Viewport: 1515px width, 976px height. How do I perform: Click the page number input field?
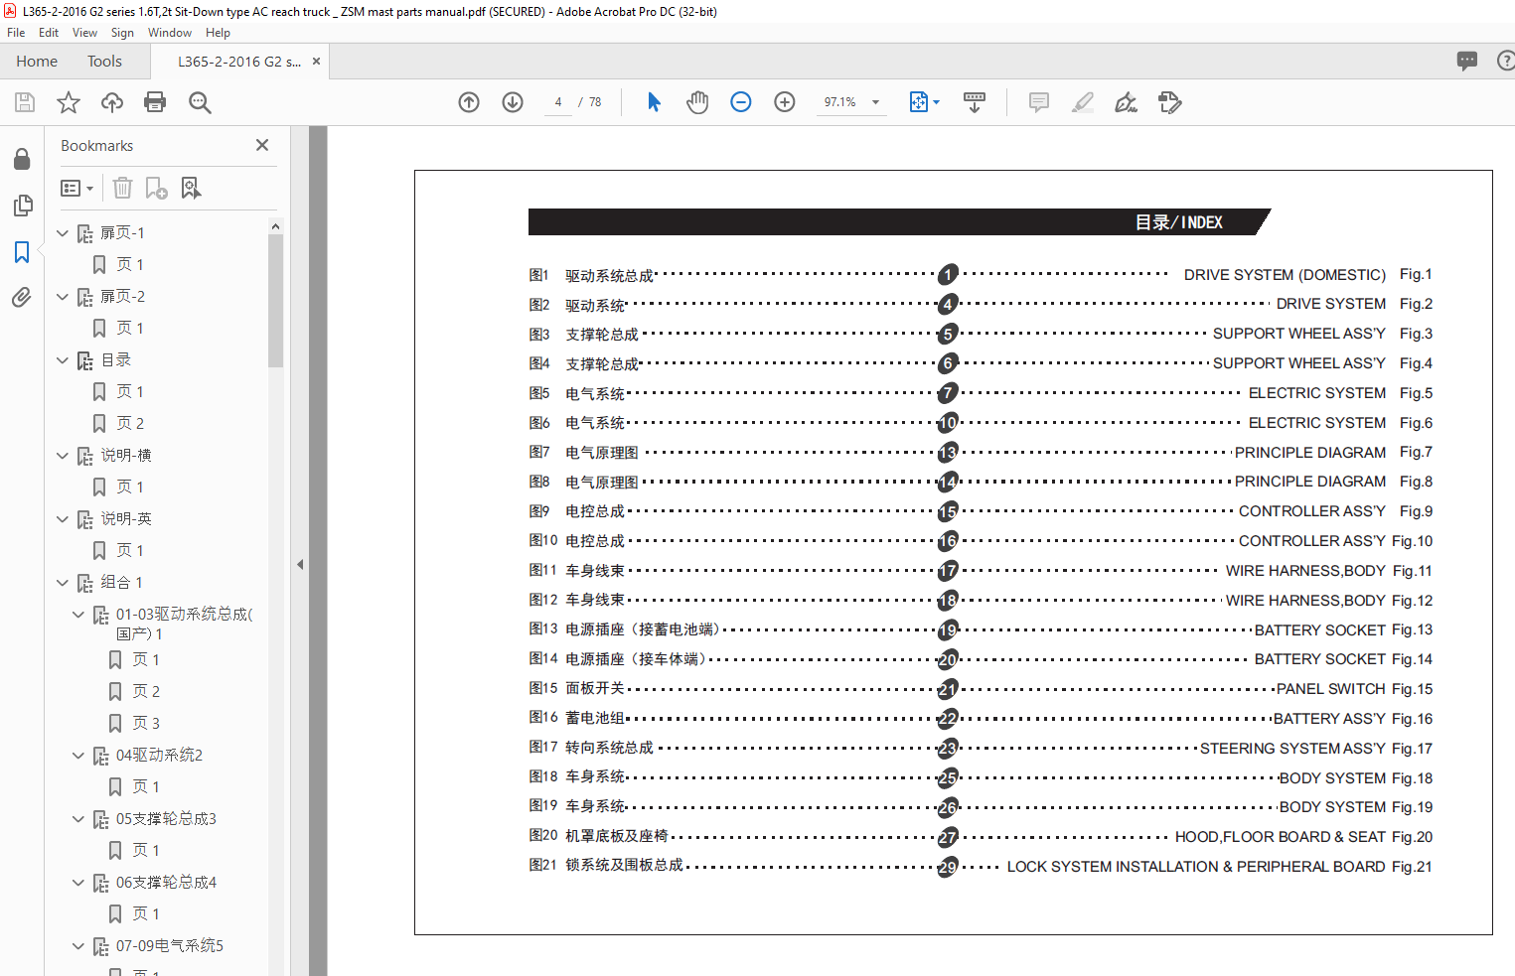[x=558, y=102]
